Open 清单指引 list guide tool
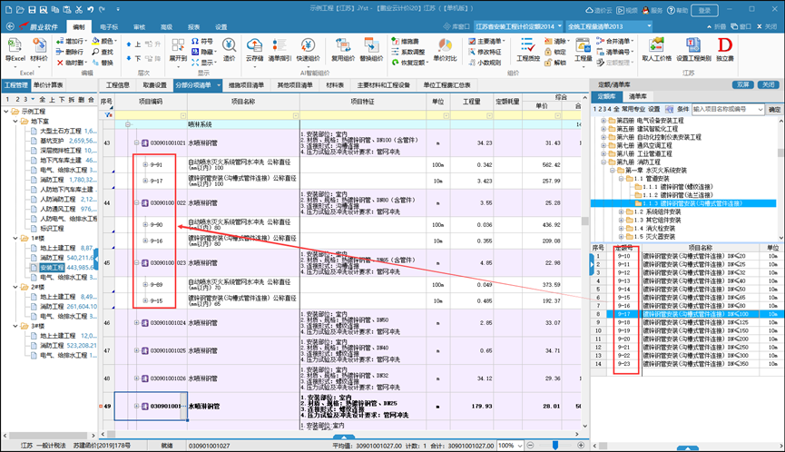 point(278,47)
